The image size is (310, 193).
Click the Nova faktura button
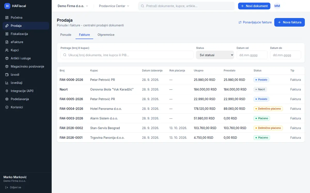tap(290, 22)
